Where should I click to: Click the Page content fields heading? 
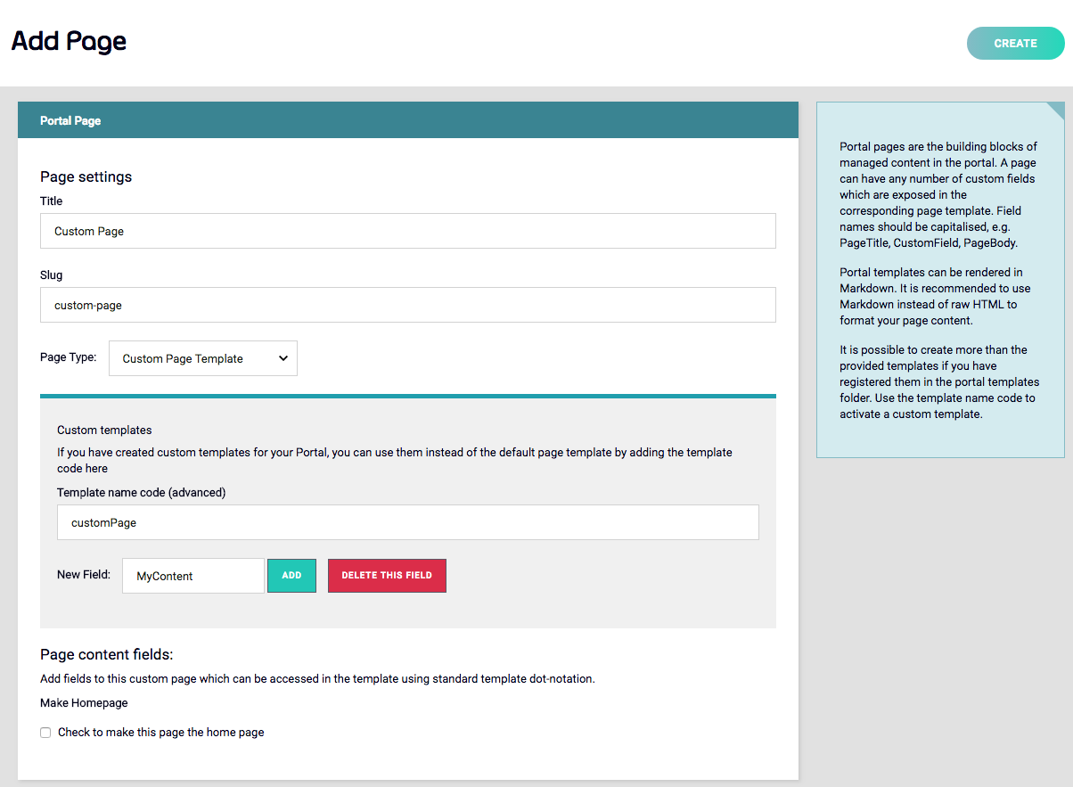[x=106, y=654]
